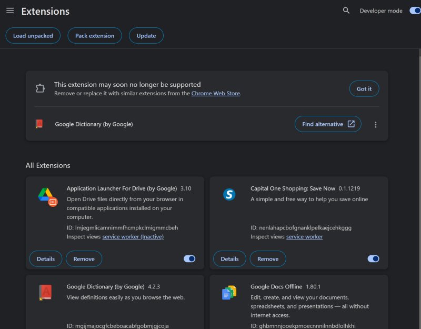Click the red Google Dictionary card icon
This screenshot has height=329, width=421.
tap(45, 292)
